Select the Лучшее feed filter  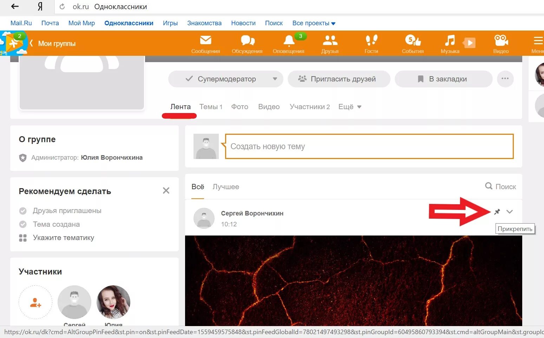point(226,187)
